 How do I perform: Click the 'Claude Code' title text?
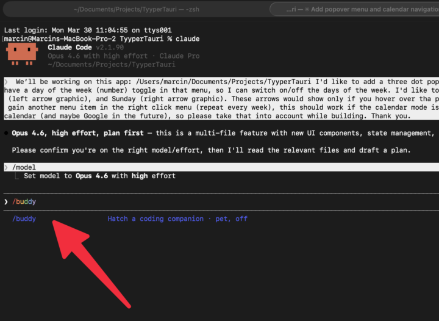70,48
